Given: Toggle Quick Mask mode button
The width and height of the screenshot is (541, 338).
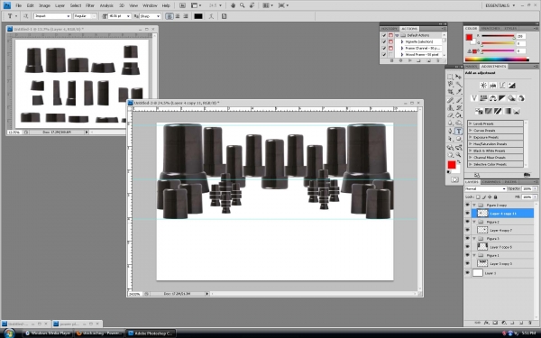Looking at the screenshot, I should pos(454,179).
